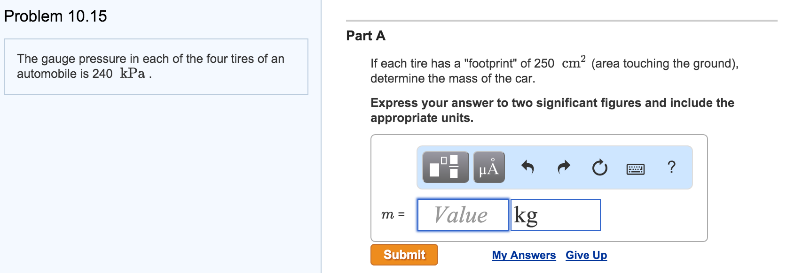The width and height of the screenshot is (787, 273).
Task: Focus the Value input field
Action: (x=463, y=215)
